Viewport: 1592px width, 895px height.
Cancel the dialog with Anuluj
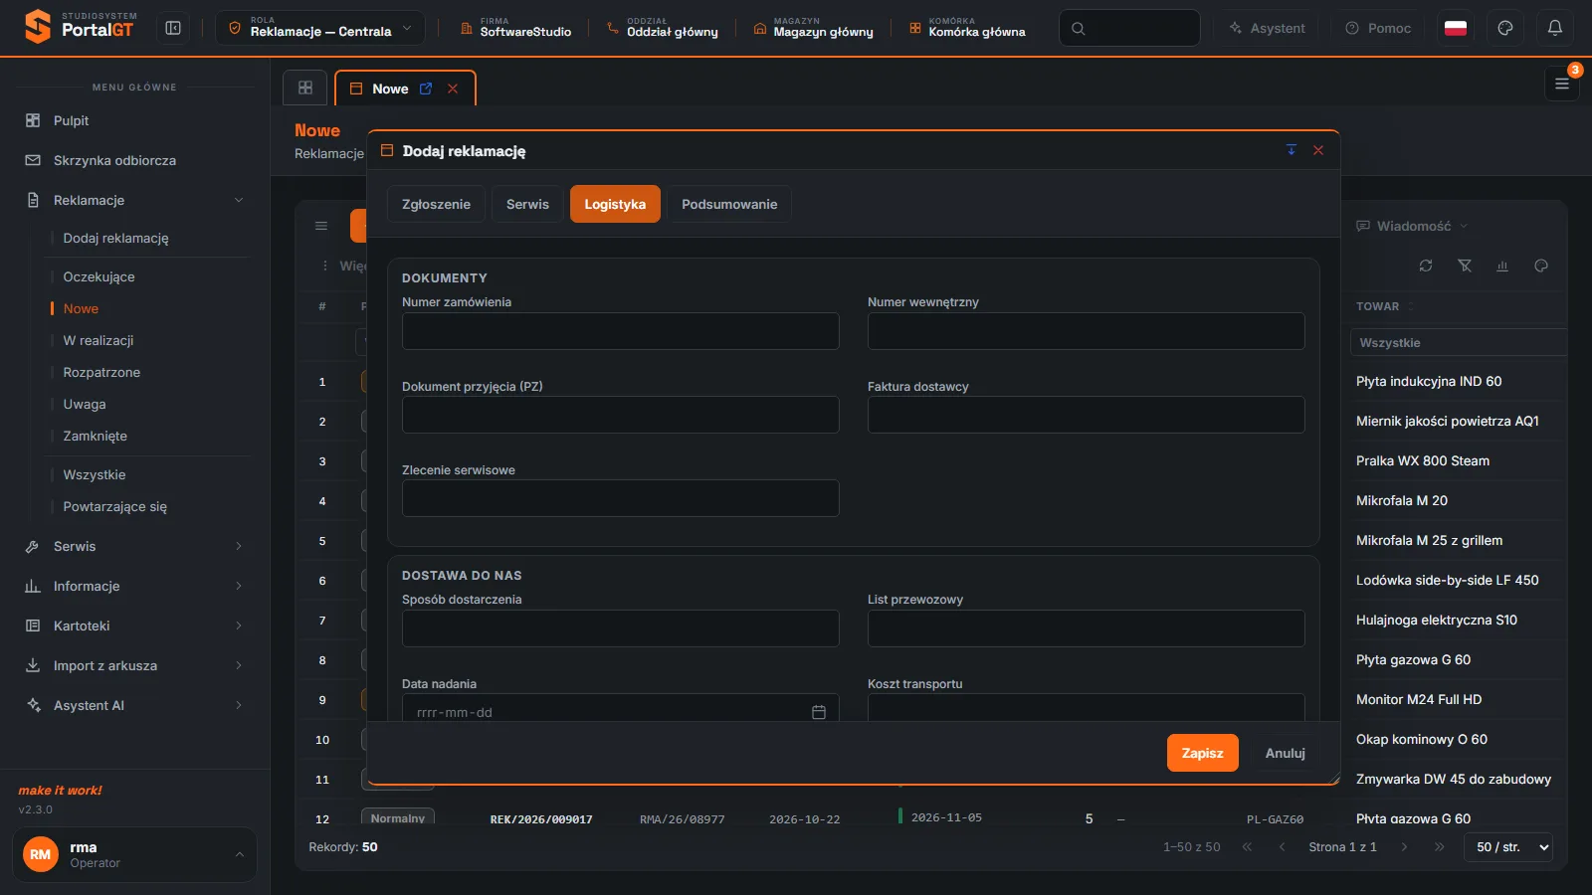(x=1286, y=753)
